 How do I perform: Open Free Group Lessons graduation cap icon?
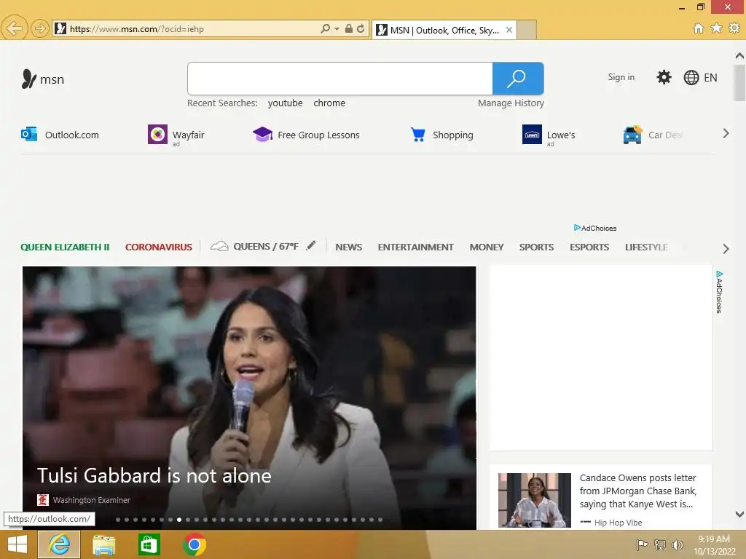[x=262, y=135]
